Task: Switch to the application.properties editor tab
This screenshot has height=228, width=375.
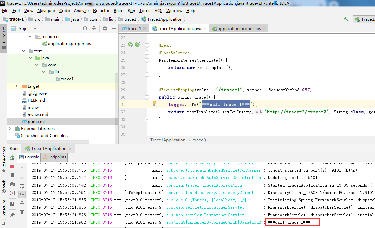Action: tap(239, 29)
